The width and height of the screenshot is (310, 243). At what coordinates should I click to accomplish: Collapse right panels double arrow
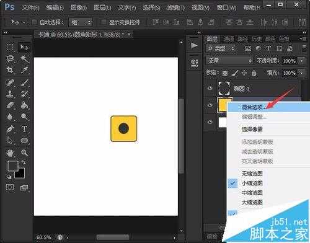(304, 32)
